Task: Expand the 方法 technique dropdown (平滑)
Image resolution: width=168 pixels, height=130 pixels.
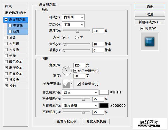Action: (73, 24)
